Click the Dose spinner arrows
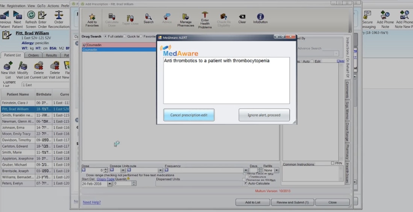 pos(106,170)
